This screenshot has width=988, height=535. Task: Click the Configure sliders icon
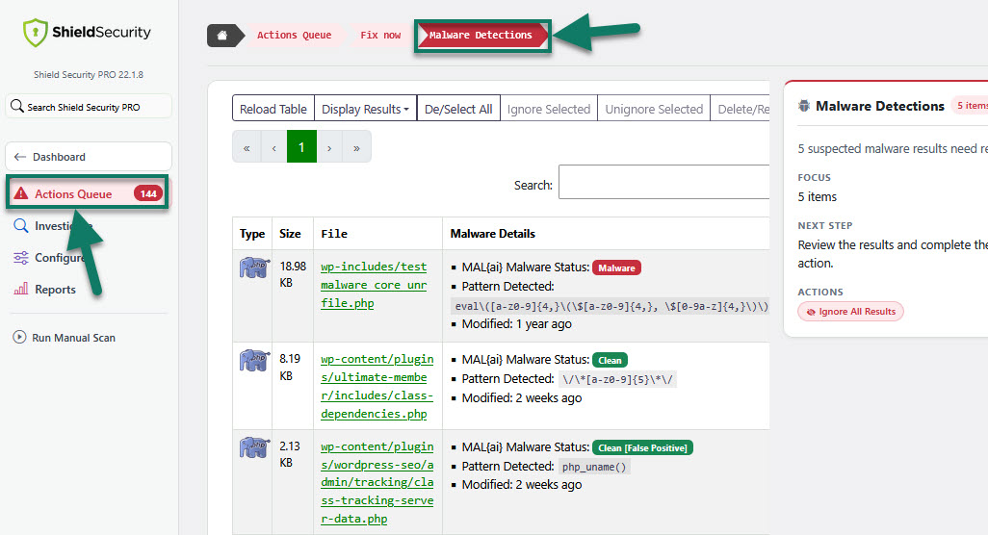[21, 258]
